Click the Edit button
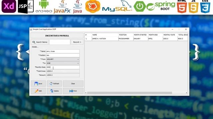 tap(38, 91)
